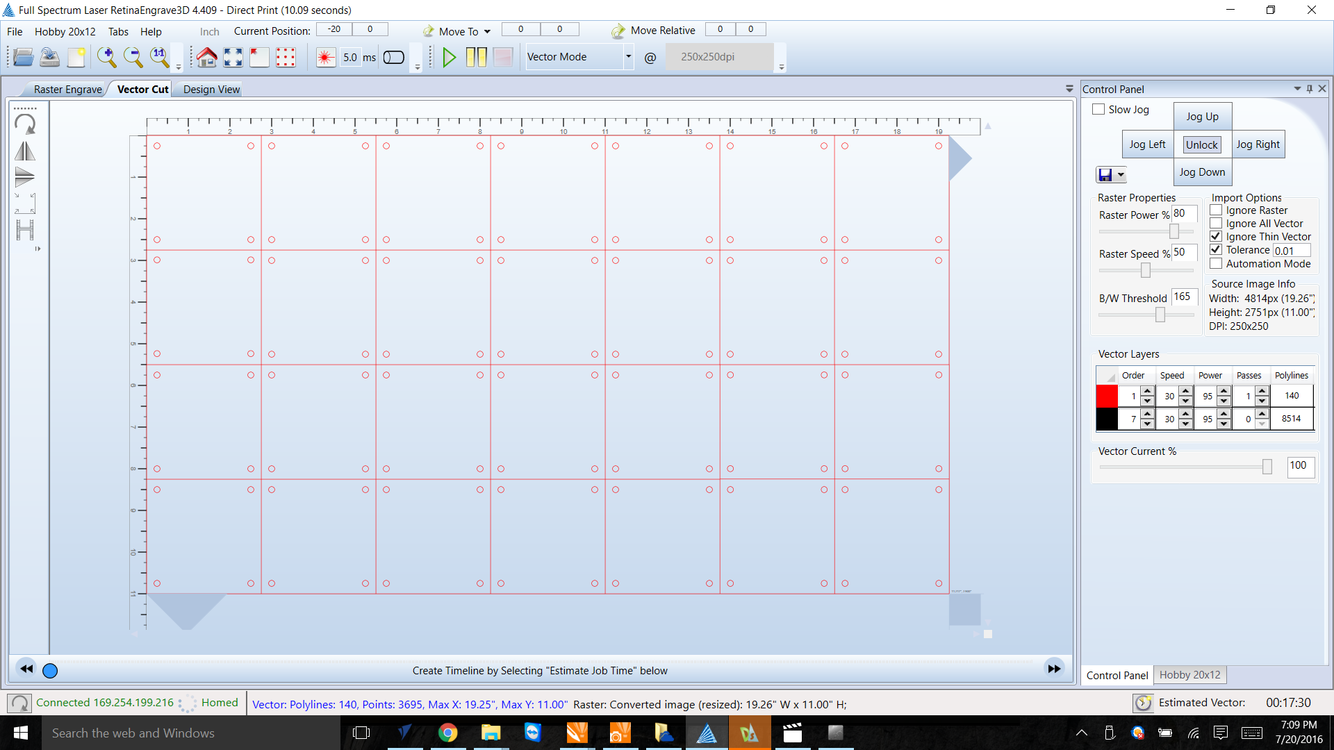Enable Automation Mode checkbox
Viewport: 1334px width, 750px height.
[1216, 263]
